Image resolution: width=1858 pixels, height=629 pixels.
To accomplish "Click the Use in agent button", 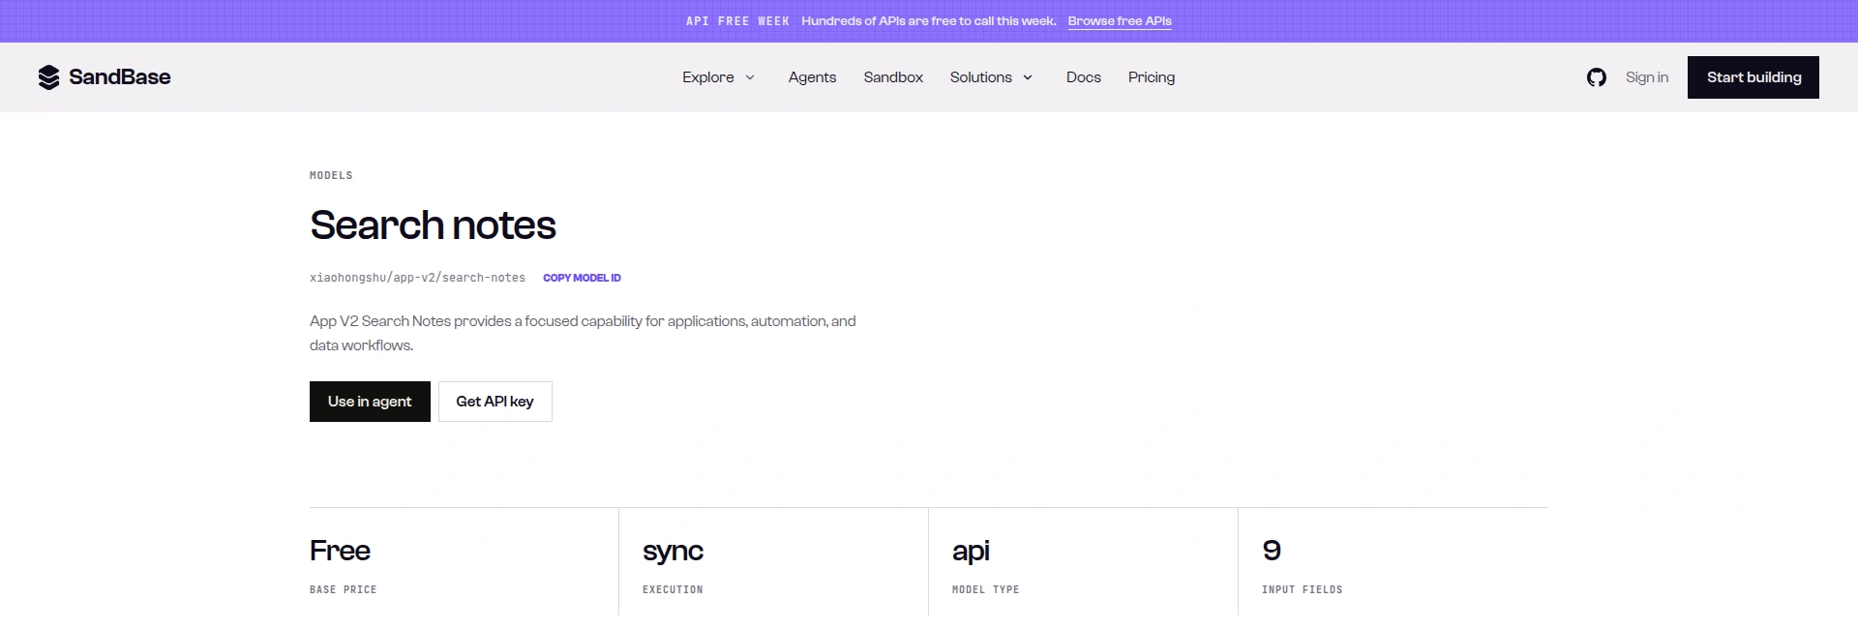I will coord(370,402).
